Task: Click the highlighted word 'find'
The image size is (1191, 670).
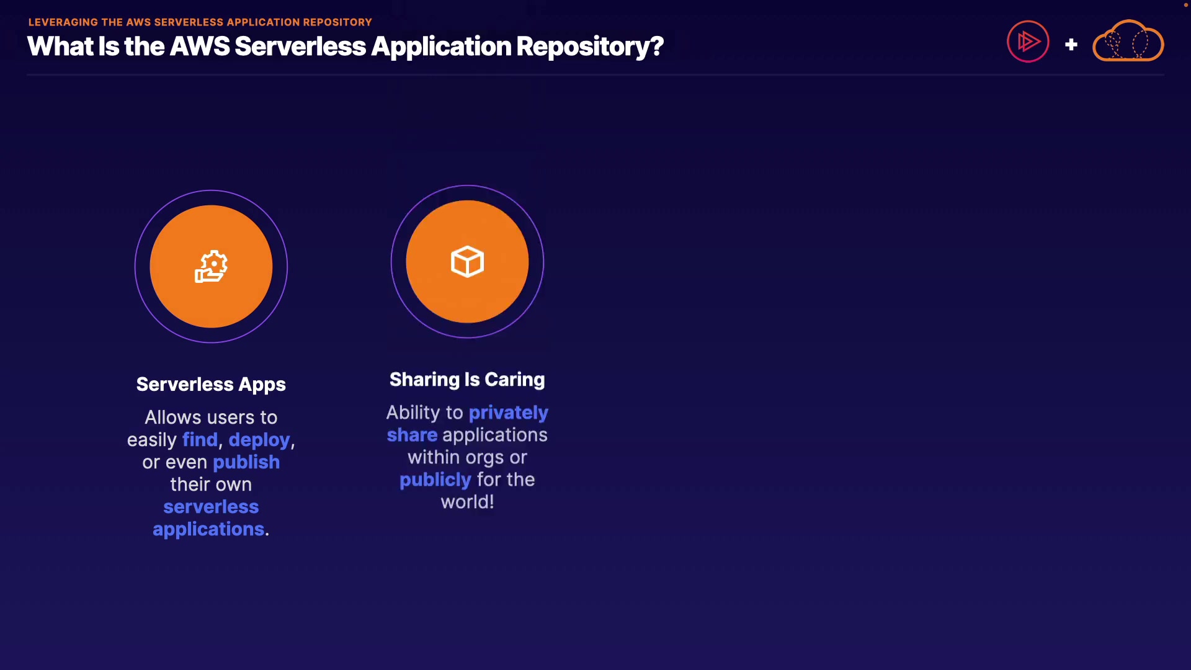Action: [200, 440]
